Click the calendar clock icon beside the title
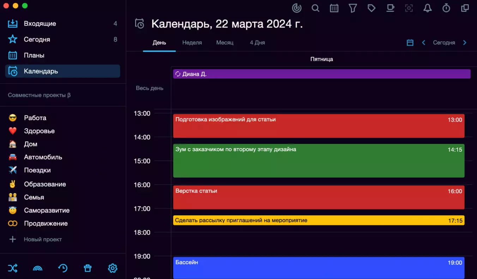Viewport: 477px width, 279px height. (140, 24)
